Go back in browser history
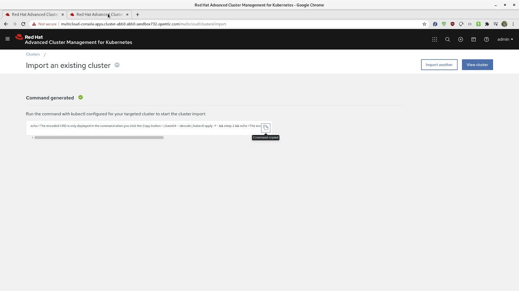 point(6,24)
